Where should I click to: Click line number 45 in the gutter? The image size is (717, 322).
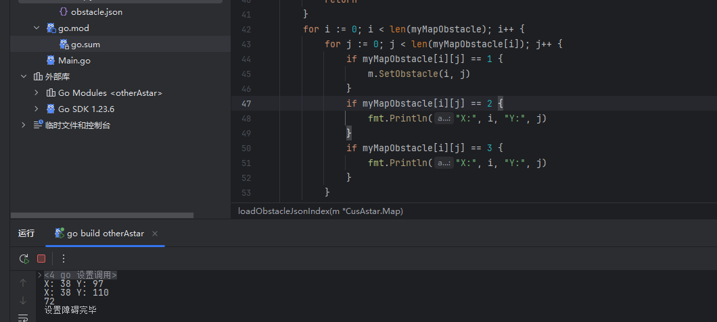pos(246,74)
